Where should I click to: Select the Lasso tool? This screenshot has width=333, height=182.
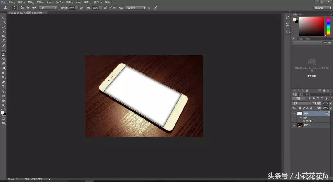click(3, 27)
